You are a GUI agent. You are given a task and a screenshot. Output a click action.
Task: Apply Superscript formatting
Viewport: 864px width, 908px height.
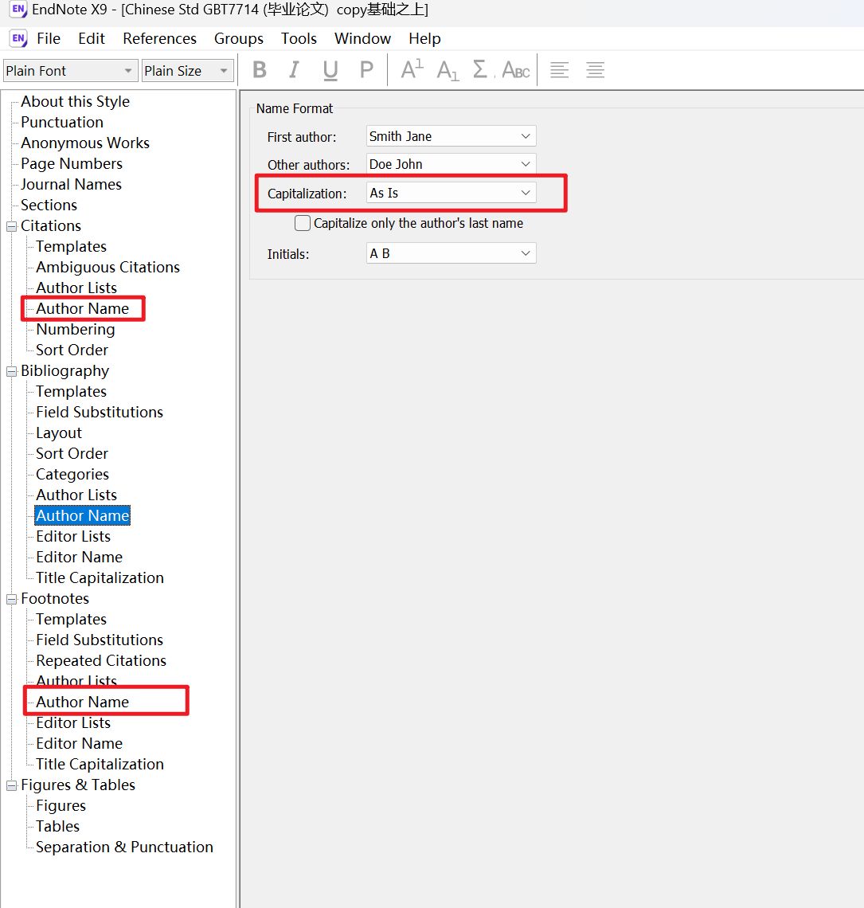(412, 69)
